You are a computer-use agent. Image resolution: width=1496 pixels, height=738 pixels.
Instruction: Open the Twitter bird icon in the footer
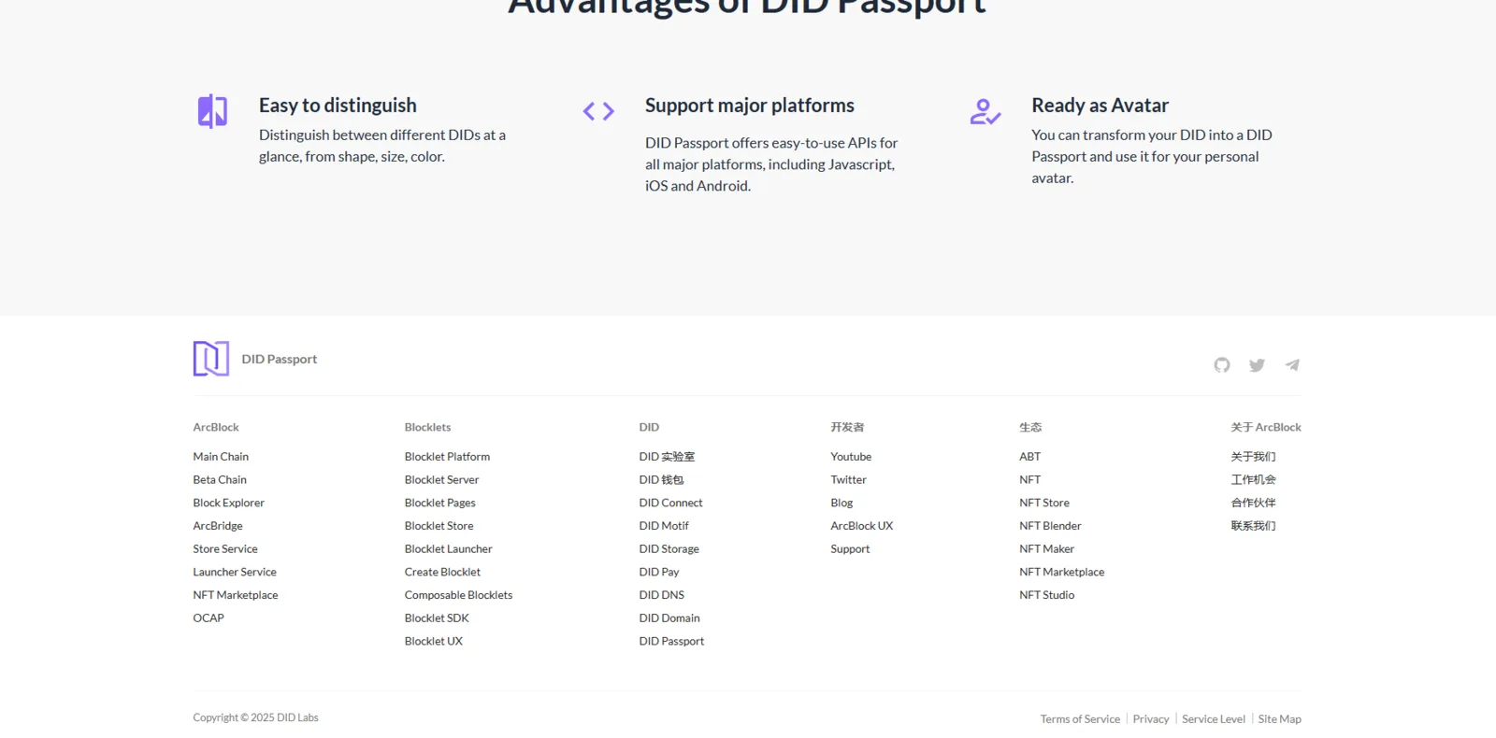[x=1257, y=365]
